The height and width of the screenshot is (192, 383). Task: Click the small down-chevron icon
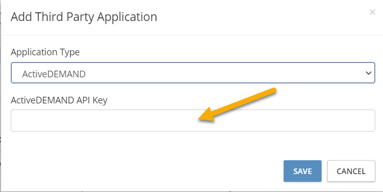click(x=368, y=73)
